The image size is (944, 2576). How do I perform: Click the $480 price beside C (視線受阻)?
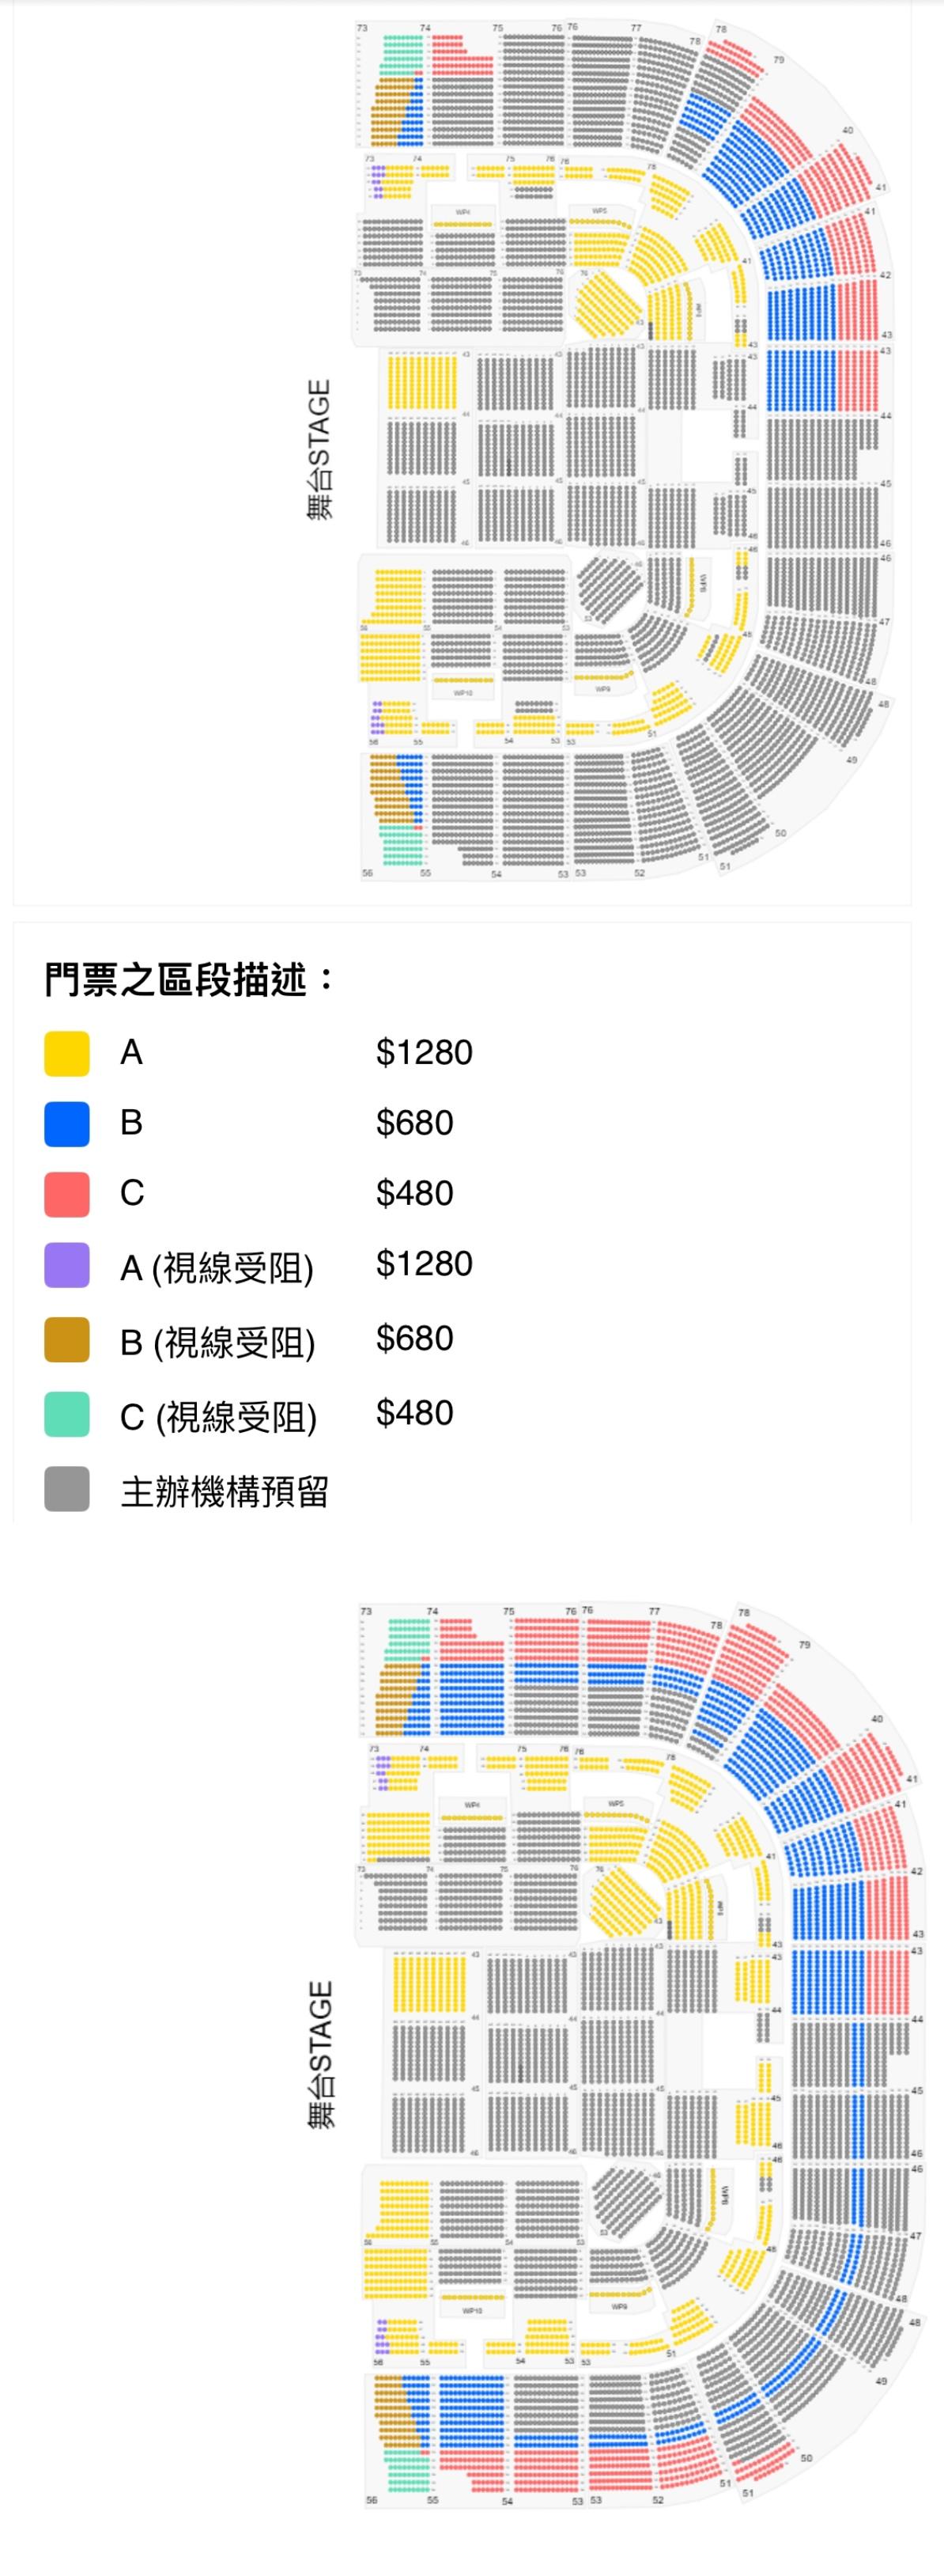(x=414, y=1413)
